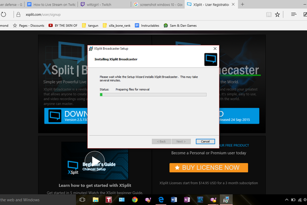This screenshot has width=307, height=205.
Task: Play the Beginner's Guide video
Action: pos(95,160)
